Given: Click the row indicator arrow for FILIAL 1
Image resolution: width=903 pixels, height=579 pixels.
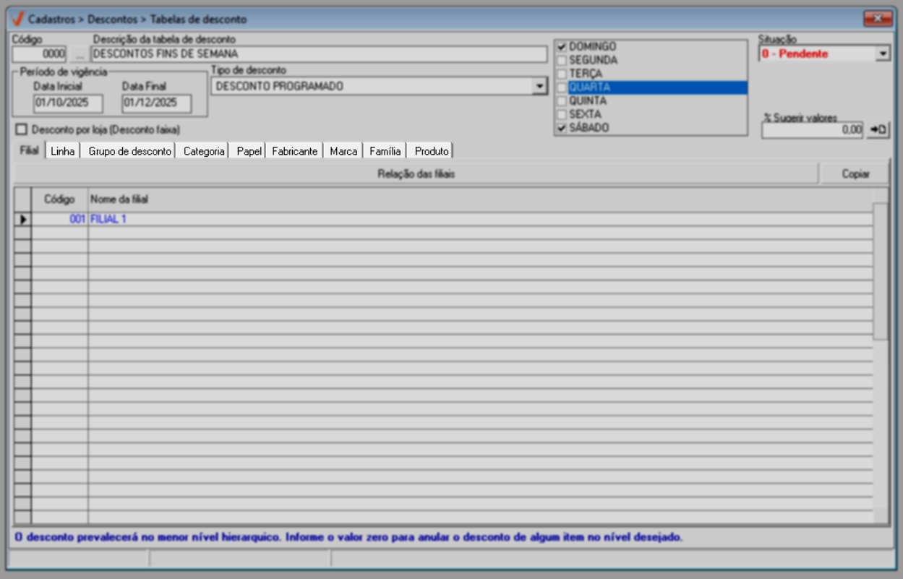Looking at the screenshot, I should point(22,219).
